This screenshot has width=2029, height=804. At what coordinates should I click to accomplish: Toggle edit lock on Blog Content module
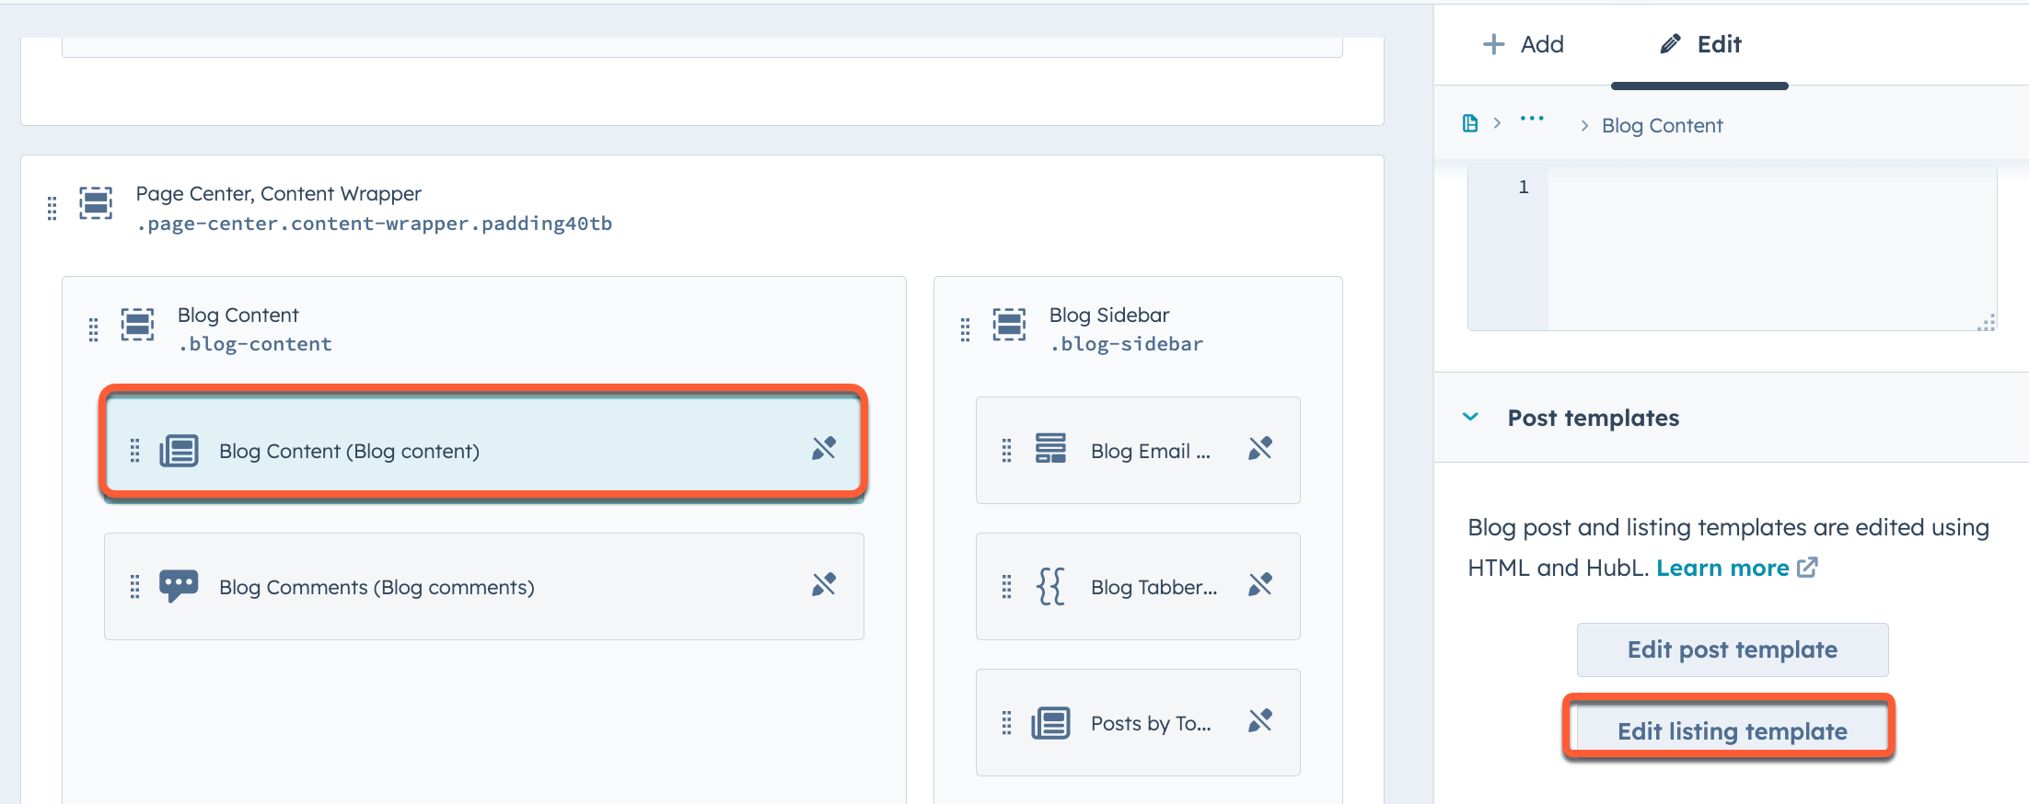click(824, 448)
